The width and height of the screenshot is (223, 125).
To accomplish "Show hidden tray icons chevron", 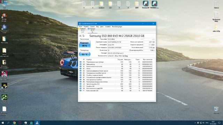I will [195, 123].
